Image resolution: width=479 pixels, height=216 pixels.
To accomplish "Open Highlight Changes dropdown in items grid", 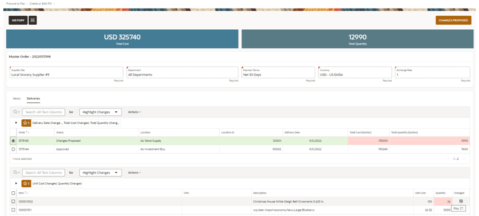I will pyautogui.click(x=101, y=173).
